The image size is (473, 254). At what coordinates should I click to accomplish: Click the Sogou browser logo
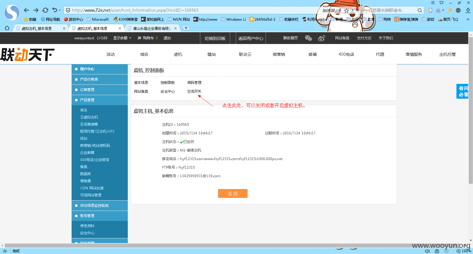point(12,12)
